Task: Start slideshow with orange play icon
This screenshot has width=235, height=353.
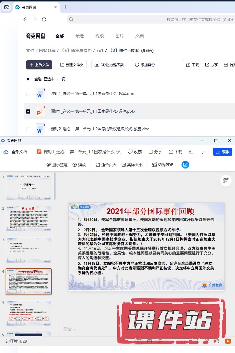Action: 228,341
